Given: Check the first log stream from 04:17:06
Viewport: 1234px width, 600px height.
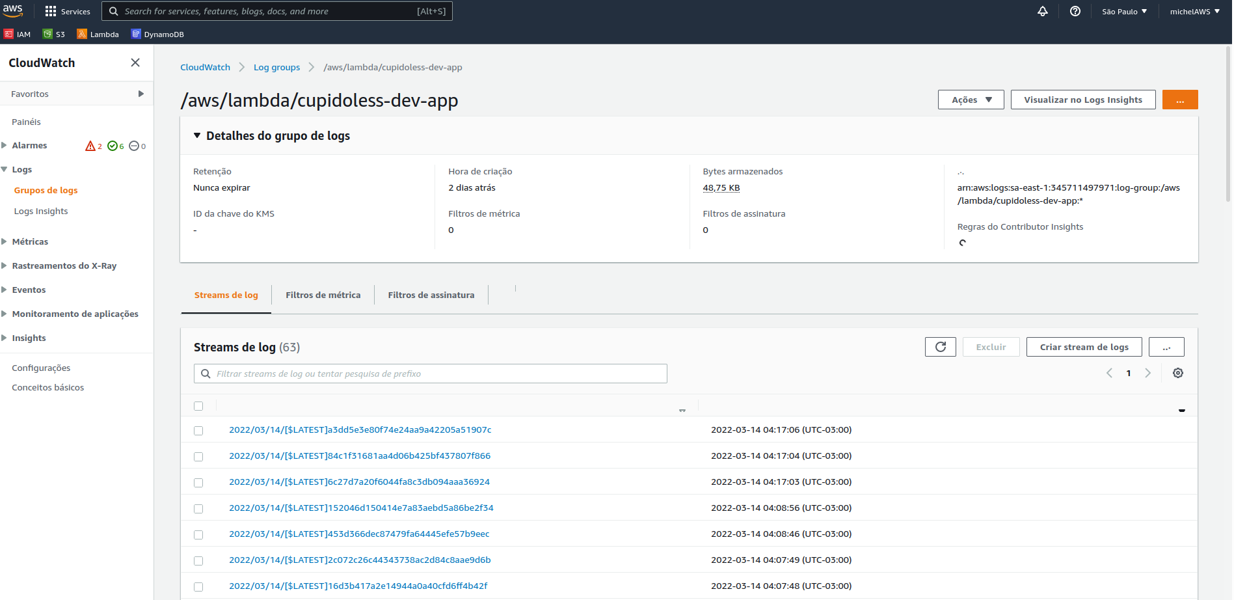Looking at the screenshot, I should pos(198,430).
